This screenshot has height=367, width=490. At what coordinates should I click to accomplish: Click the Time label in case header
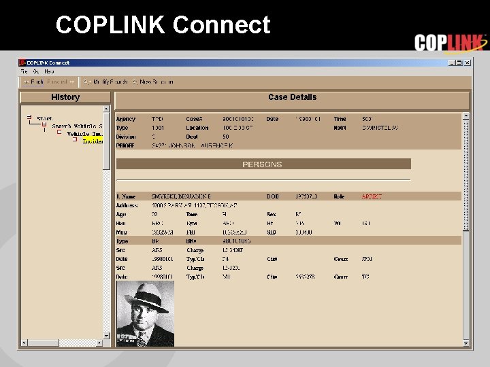tap(340, 119)
